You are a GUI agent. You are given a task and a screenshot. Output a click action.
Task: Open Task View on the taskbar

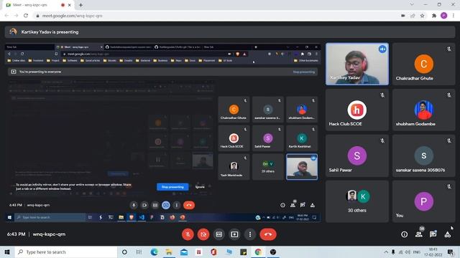(139, 252)
